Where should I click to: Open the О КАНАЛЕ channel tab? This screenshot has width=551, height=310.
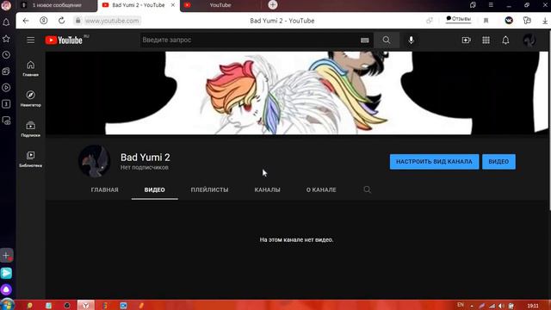(321, 189)
